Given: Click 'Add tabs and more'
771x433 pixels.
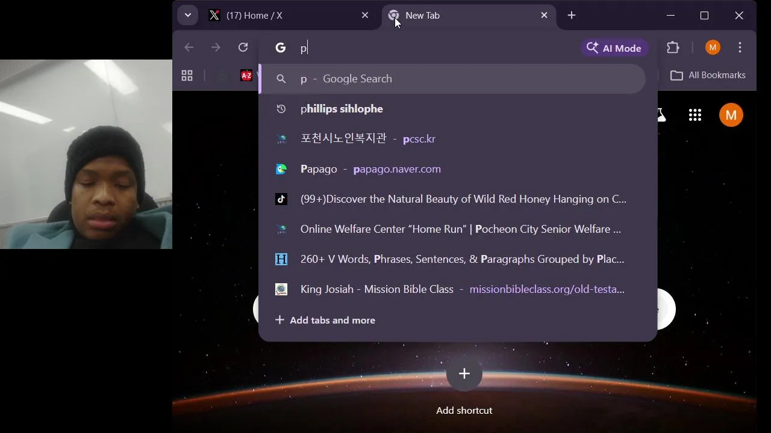Looking at the screenshot, I should (325, 321).
